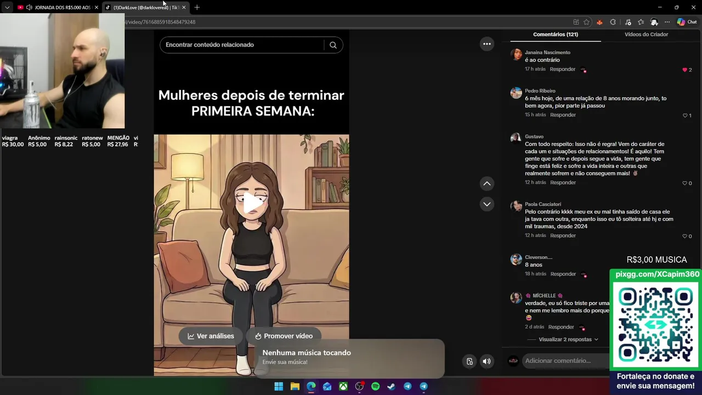
Task: Mute the video with speaker icon
Action: tap(486, 361)
